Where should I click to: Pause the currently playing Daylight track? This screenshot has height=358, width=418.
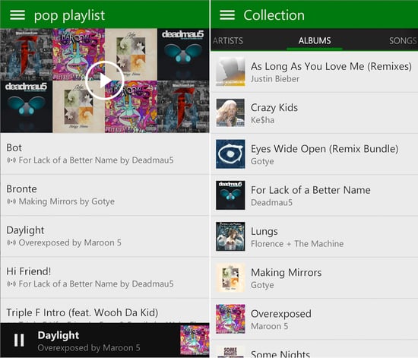[19, 341]
